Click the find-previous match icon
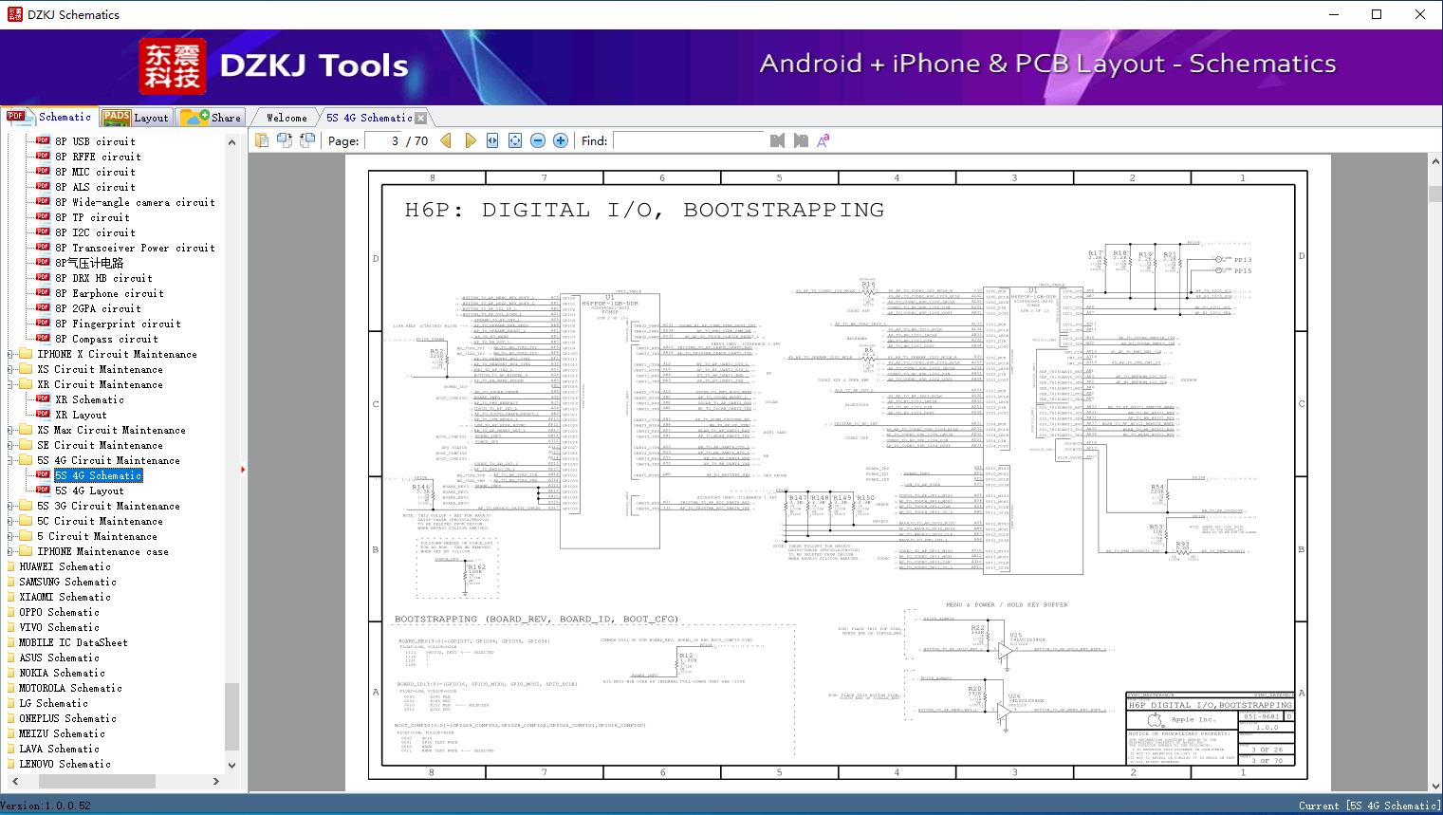 777,140
